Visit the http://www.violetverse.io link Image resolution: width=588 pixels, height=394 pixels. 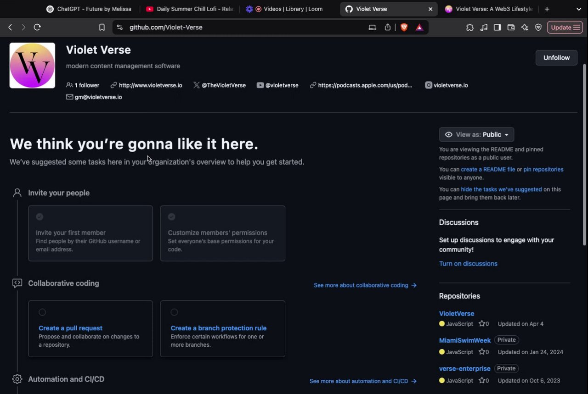150,85
